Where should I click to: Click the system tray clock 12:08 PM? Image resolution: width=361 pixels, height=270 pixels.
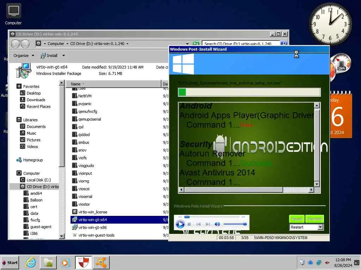343,260
